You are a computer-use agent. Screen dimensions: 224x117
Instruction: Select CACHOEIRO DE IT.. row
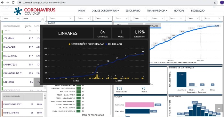pos(21,73)
